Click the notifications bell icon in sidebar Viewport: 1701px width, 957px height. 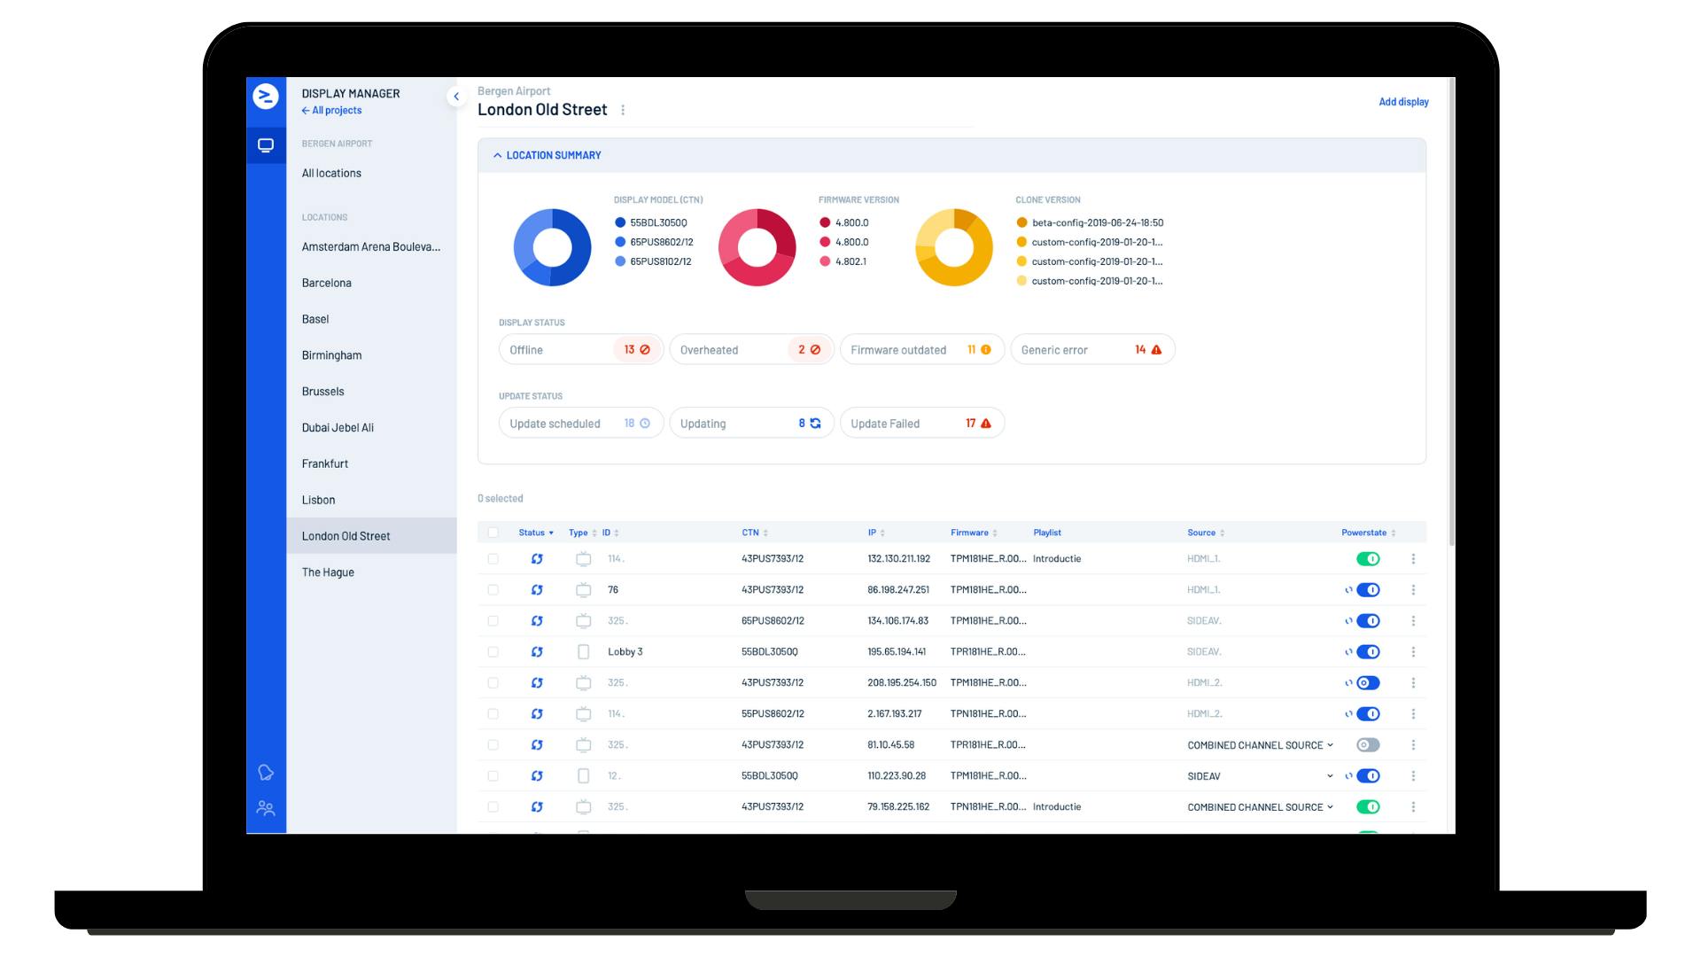[x=265, y=773]
